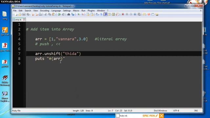This screenshot has height=118, width=210.
Task: Open the Search menu
Action: click(28, 10)
